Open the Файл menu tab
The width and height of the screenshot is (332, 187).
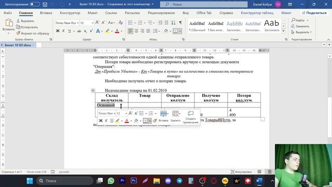point(8,13)
